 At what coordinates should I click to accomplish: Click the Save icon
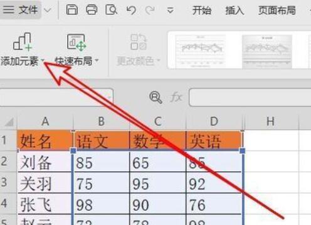72,10
